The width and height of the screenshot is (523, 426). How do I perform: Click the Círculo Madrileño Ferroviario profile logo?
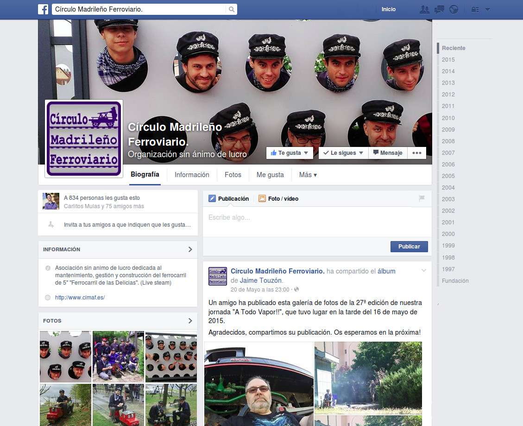(x=84, y=139)
